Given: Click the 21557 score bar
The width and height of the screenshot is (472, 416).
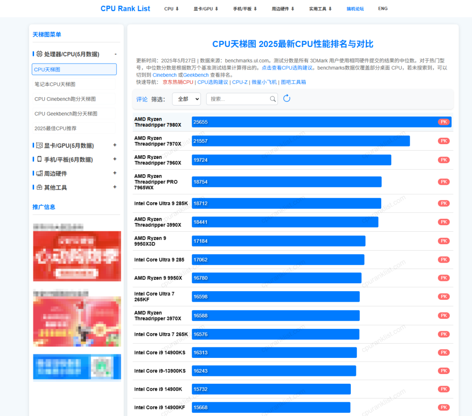Looking at the screenshot, I should 301,141.
